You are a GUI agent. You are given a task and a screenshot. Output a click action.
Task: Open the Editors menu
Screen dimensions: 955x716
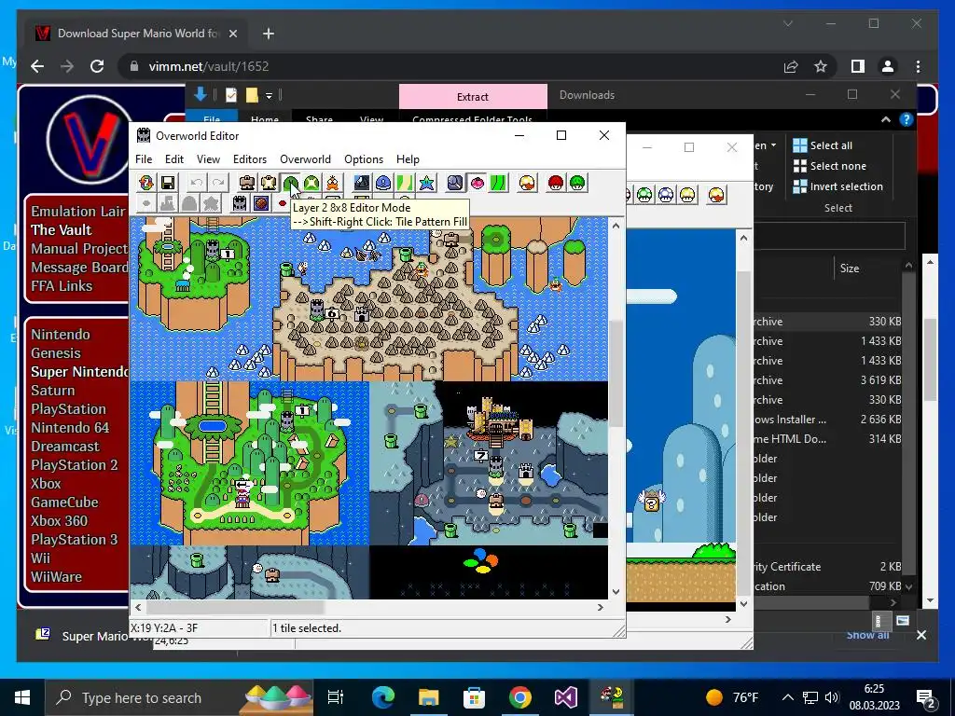[250, 158]
